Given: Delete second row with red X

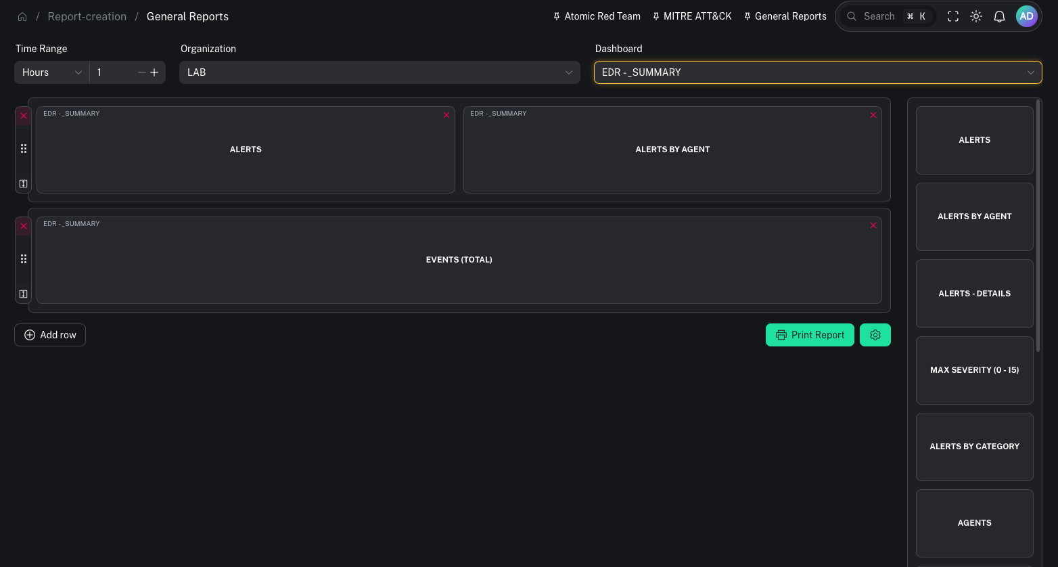Looking at the screenshot, I should point(24,226).
